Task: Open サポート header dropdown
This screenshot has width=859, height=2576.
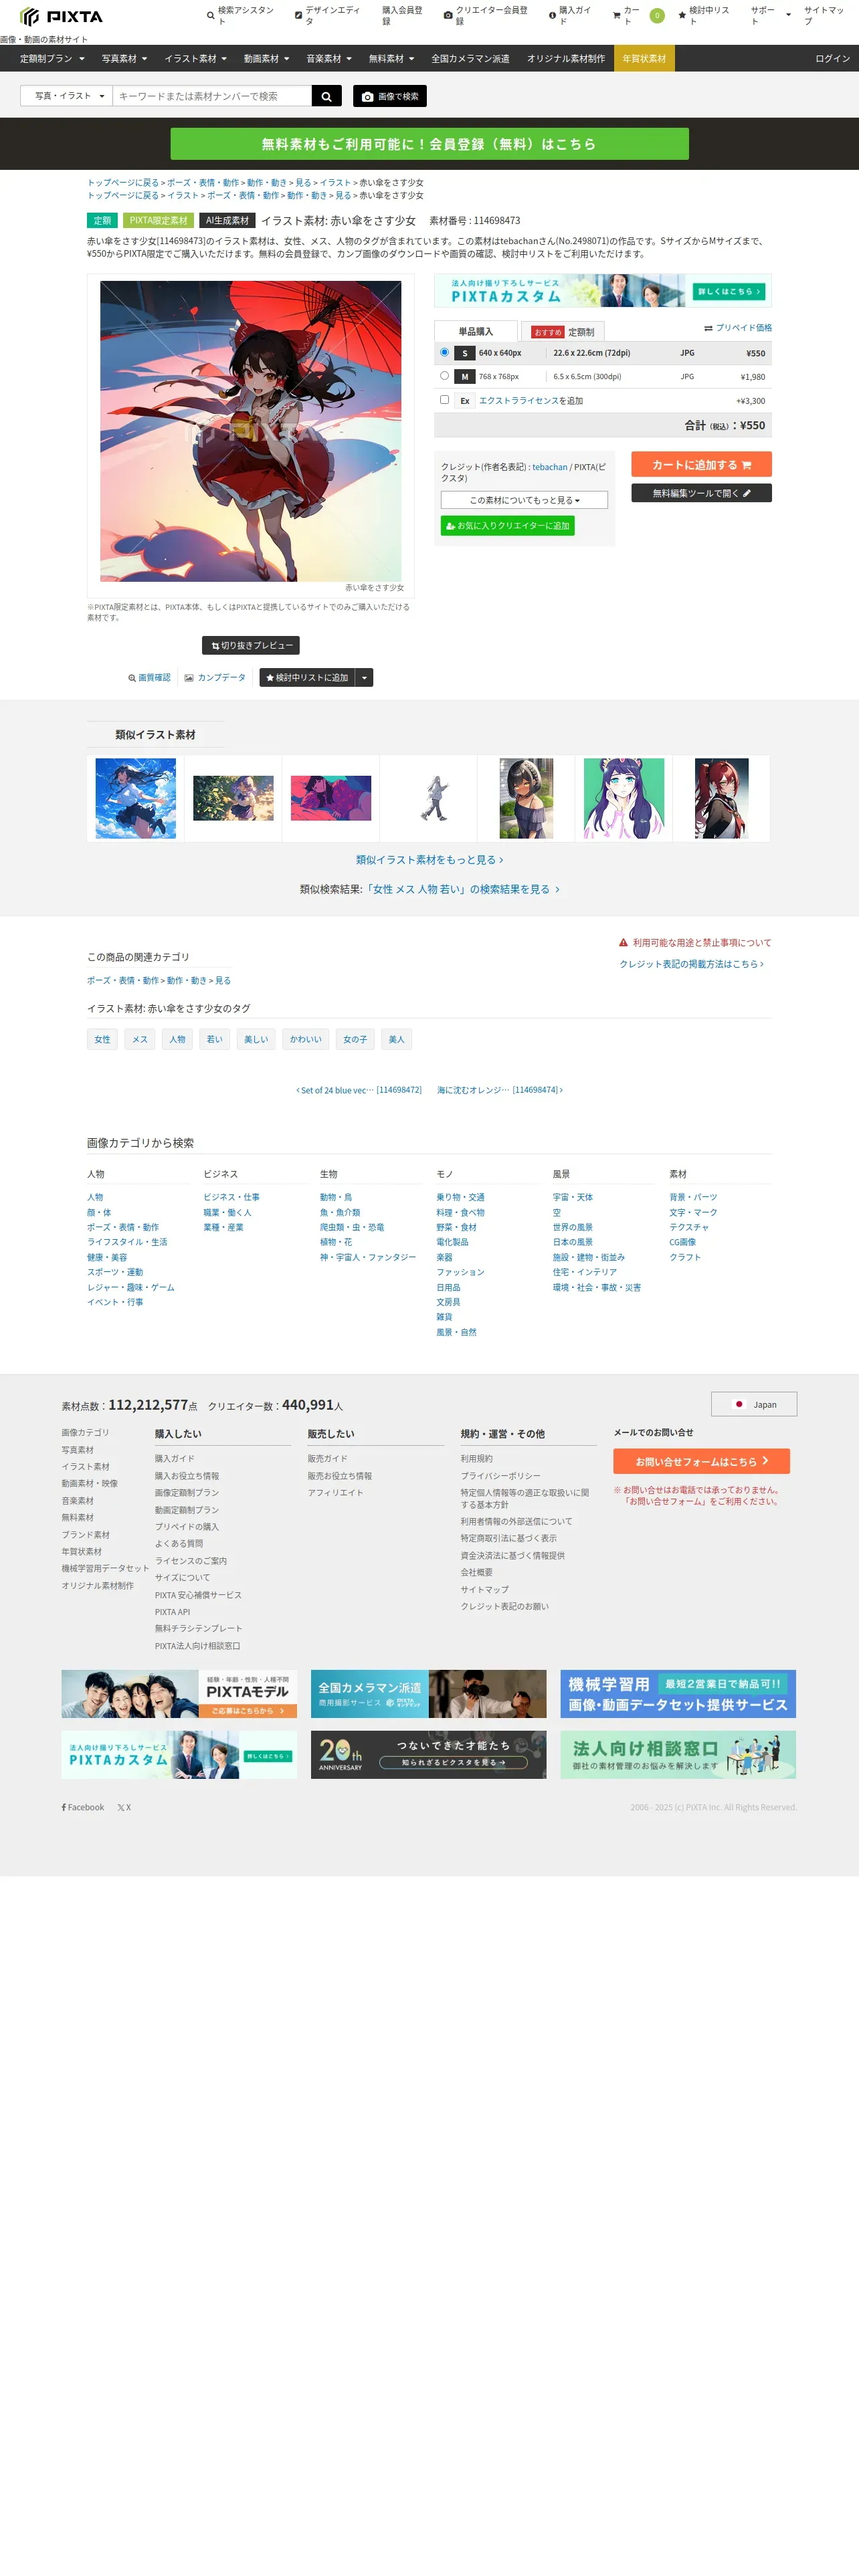Action: point(770,16)
